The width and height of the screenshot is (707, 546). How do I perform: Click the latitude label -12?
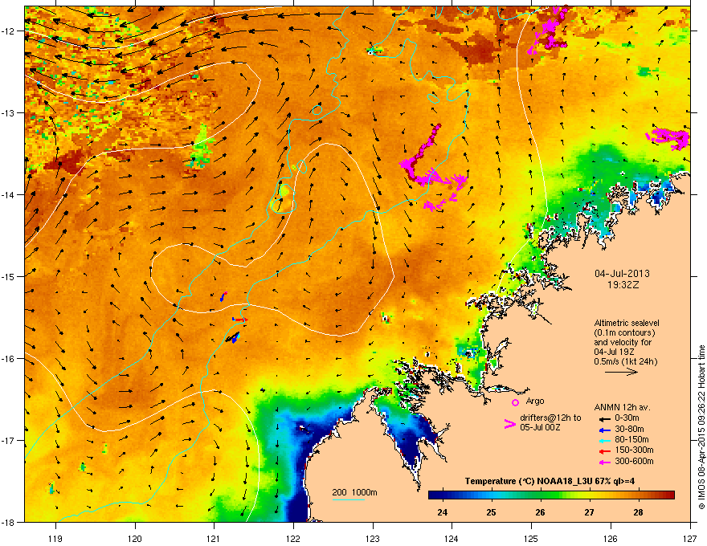pyautogui.click(x=8, y=31)
